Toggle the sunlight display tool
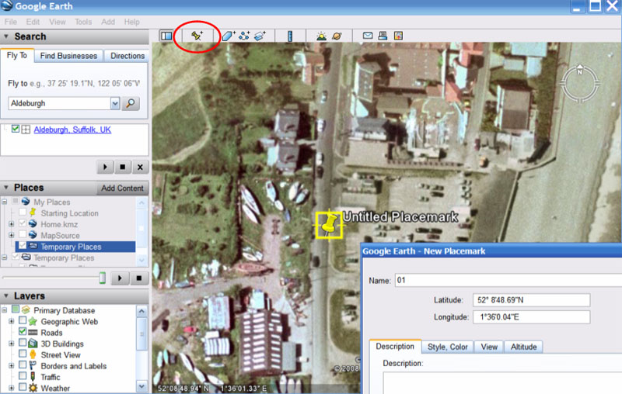 tap(321, 36)
